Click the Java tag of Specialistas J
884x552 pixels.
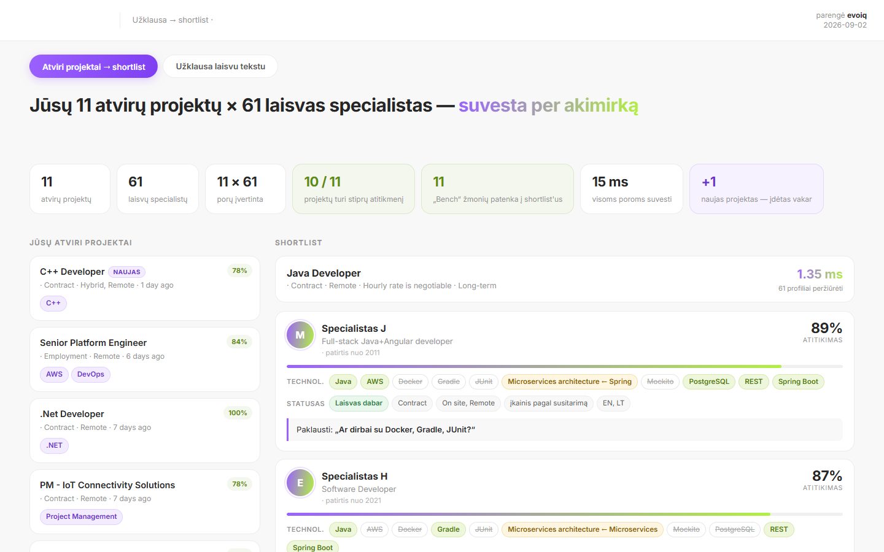click(343, 381)
